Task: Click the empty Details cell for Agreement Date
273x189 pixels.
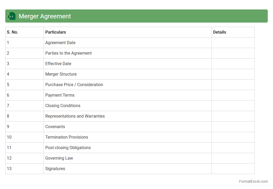Action: 233,43
